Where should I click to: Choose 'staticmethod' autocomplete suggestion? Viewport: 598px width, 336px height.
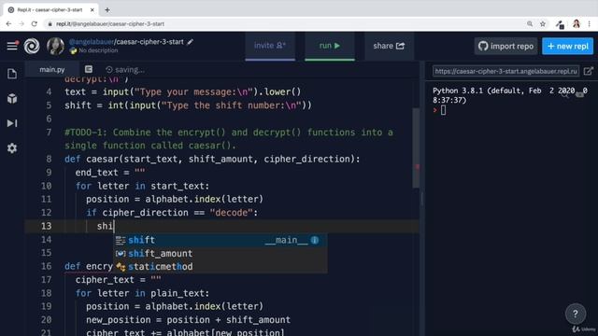[221, 267]
